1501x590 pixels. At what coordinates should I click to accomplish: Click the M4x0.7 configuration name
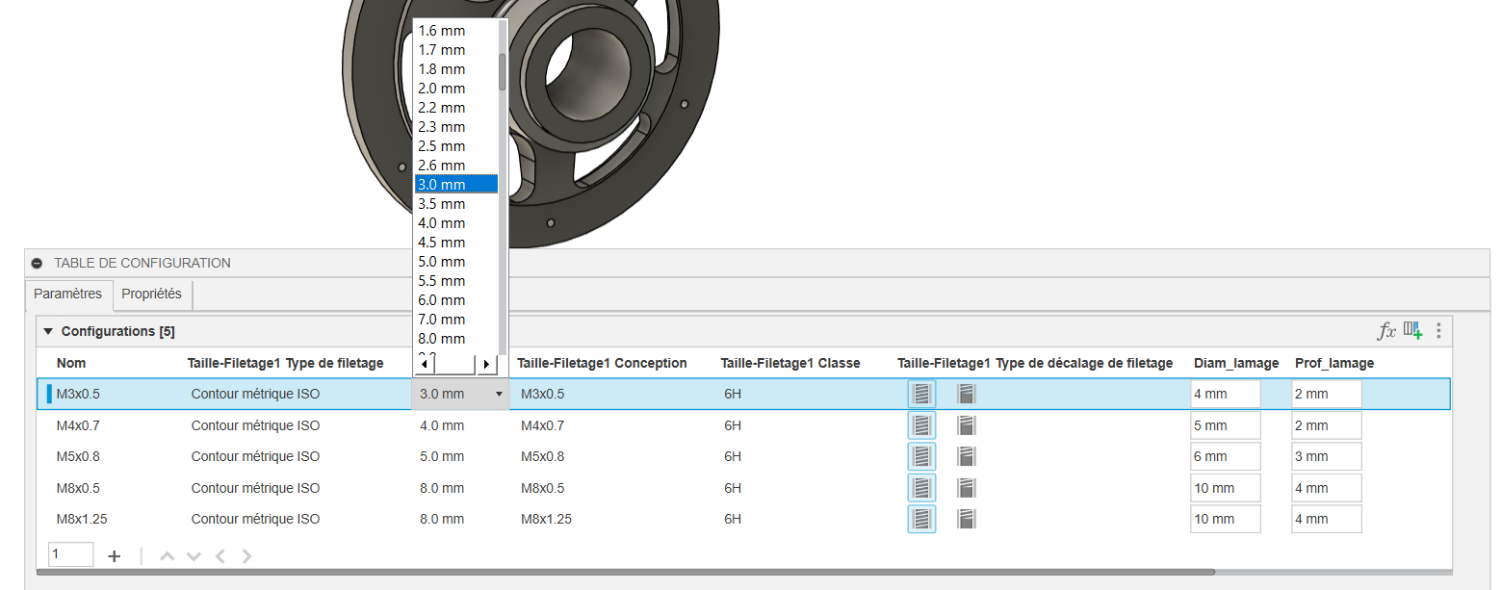pyautogui.click(x=79, y=425)
